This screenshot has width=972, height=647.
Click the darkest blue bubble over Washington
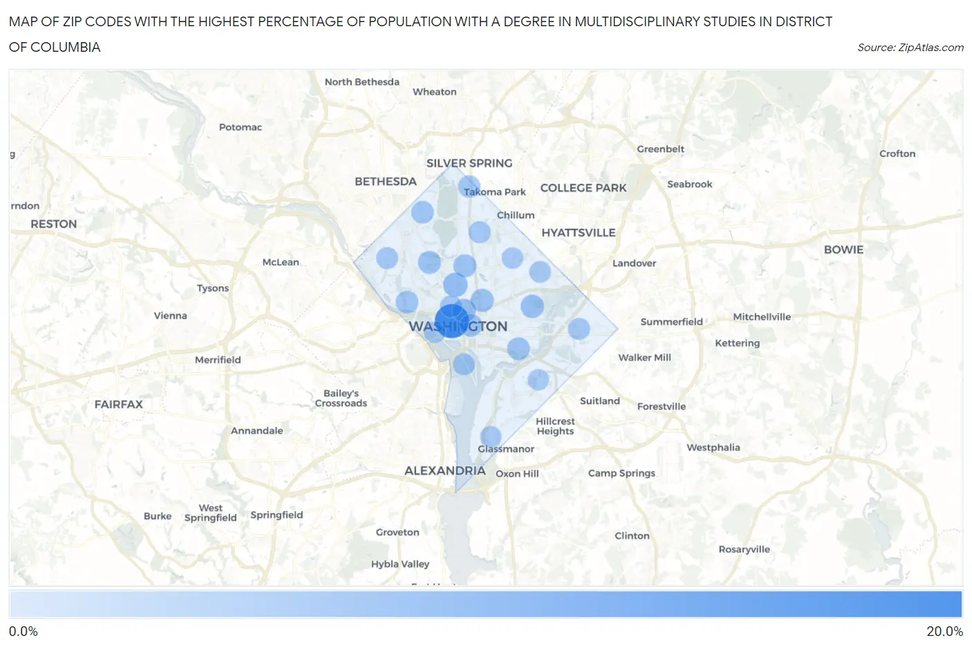[x=452, y=320]
